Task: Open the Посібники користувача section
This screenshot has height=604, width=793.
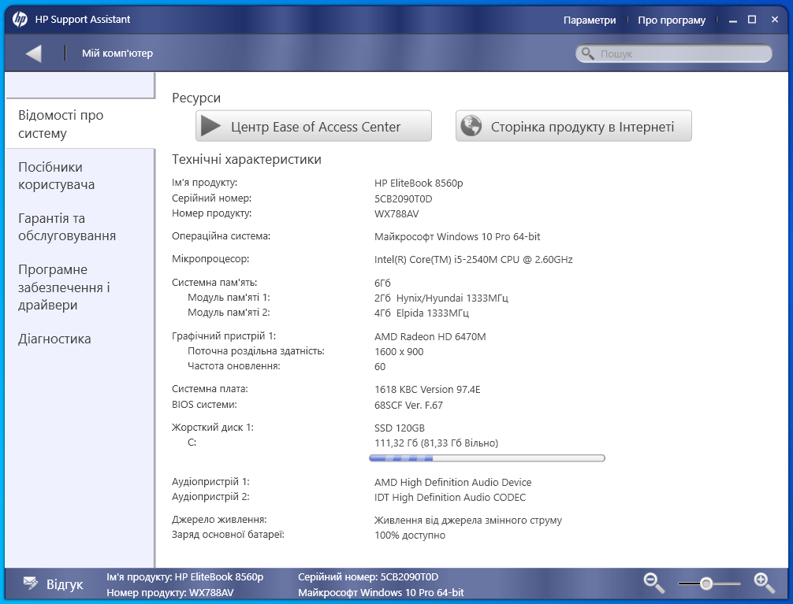Action: pyautogui.click(x=56, y=176)
